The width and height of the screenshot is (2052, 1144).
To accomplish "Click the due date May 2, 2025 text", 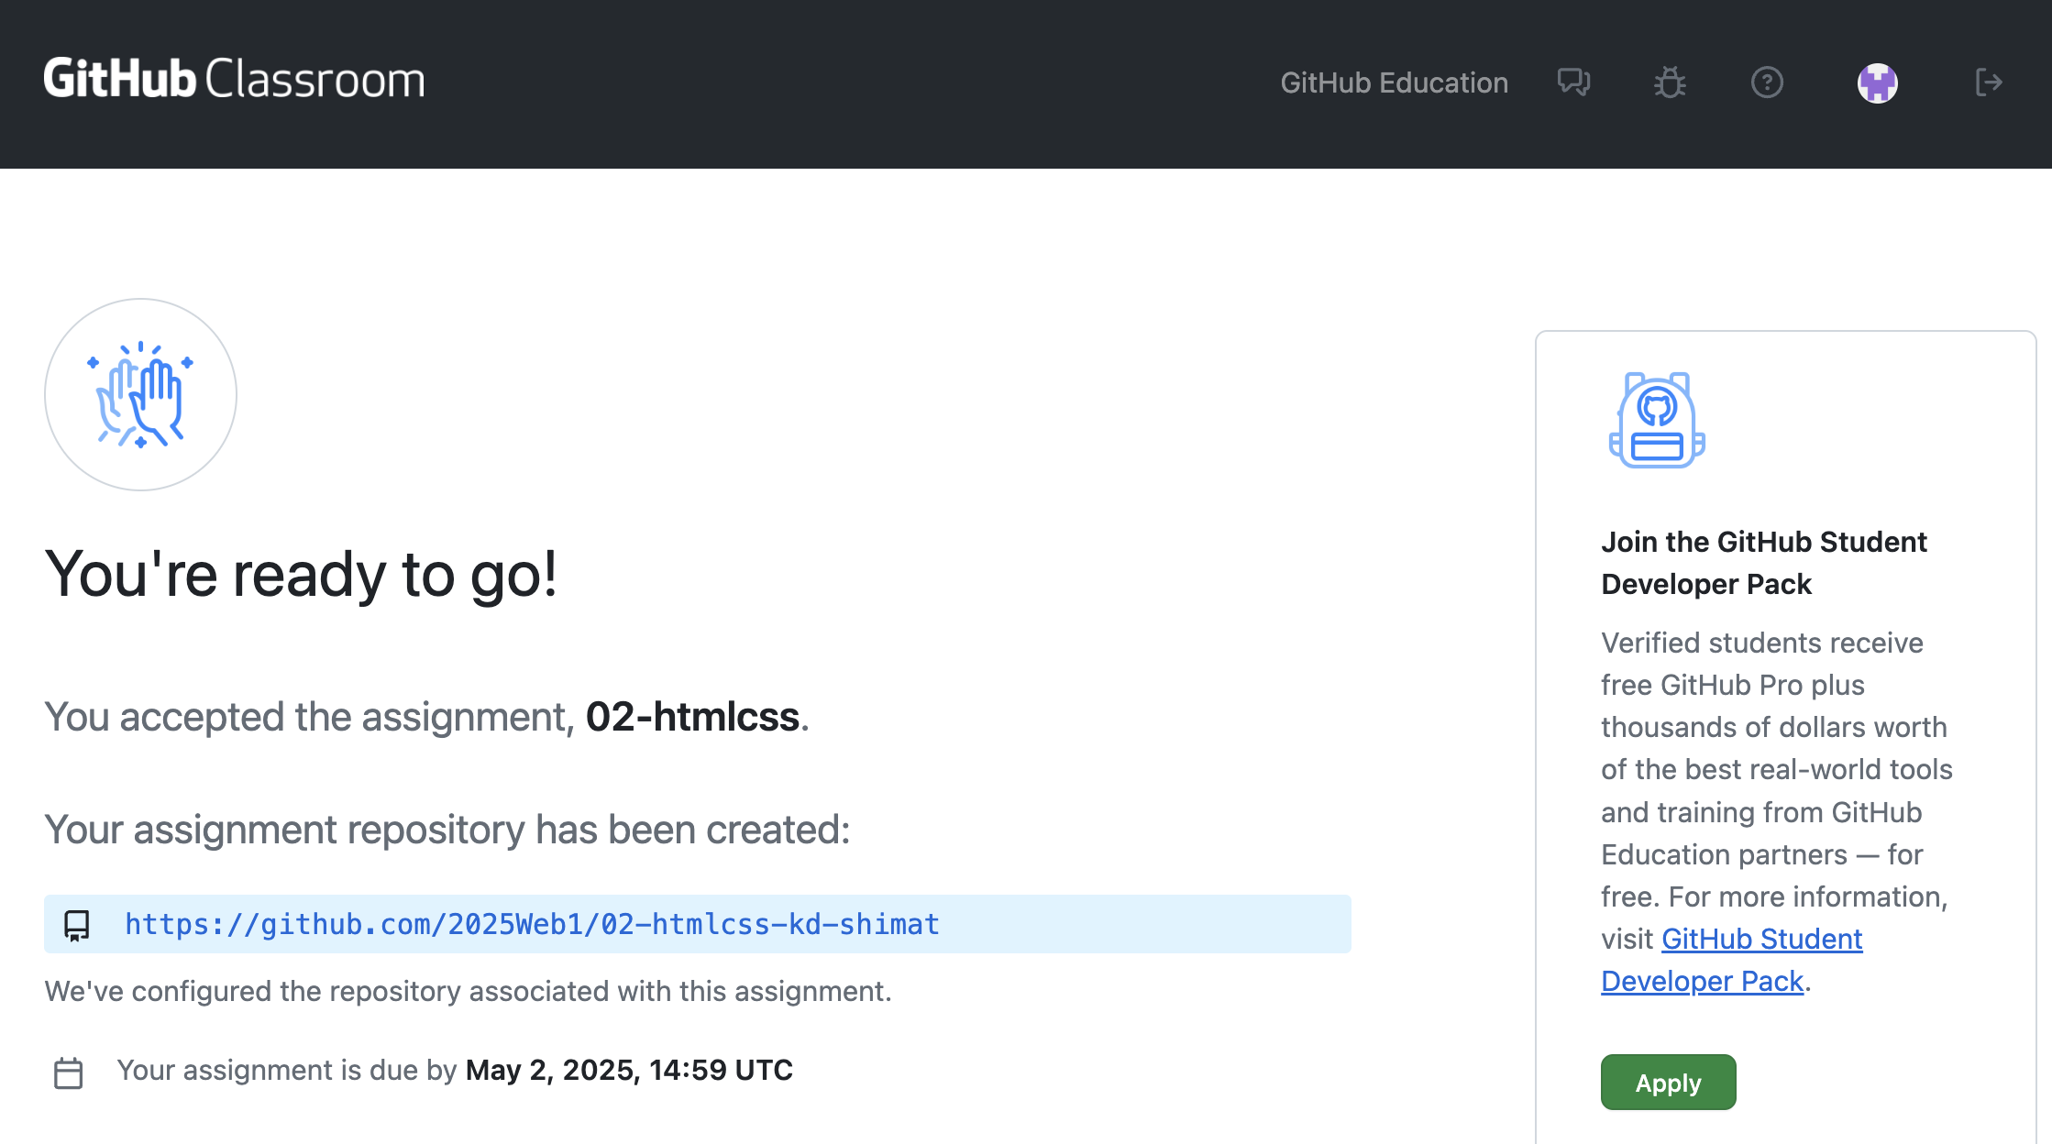I will coord(629,1070).
